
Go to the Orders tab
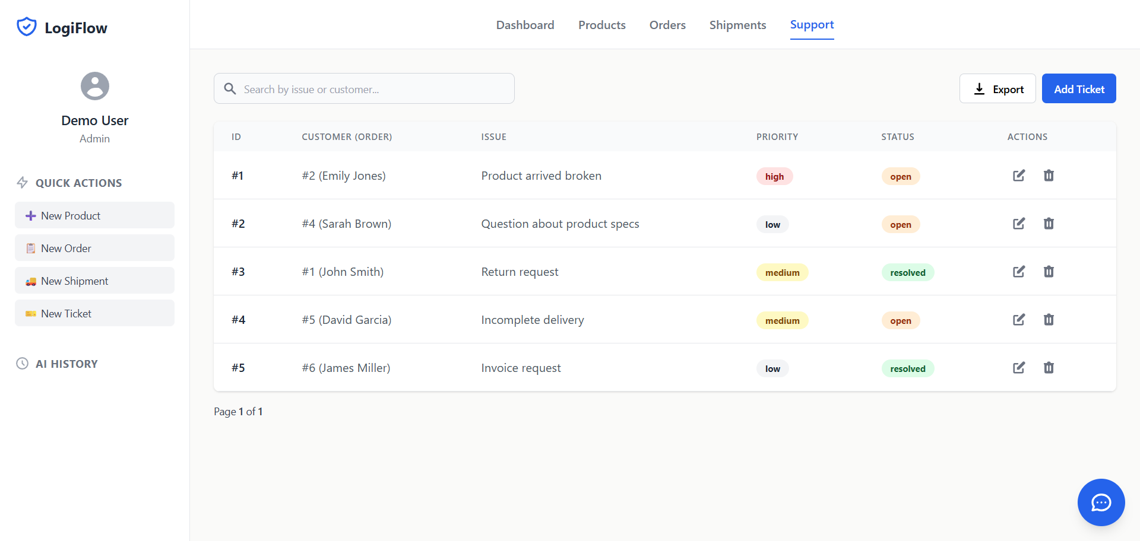(x=667, y=25)
